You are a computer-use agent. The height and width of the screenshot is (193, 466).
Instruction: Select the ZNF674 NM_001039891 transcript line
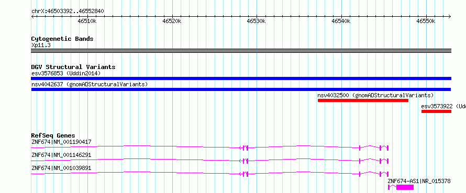[210, 174]
